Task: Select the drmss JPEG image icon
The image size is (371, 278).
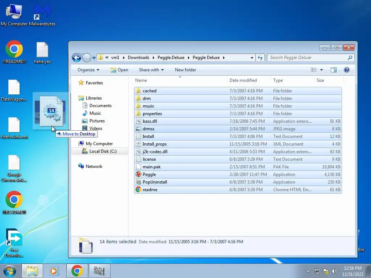Action: pyautogui.click(x=138, y=129)
